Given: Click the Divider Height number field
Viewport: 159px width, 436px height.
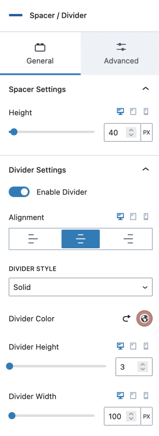Looking at the screenshot, I should 134,367.
